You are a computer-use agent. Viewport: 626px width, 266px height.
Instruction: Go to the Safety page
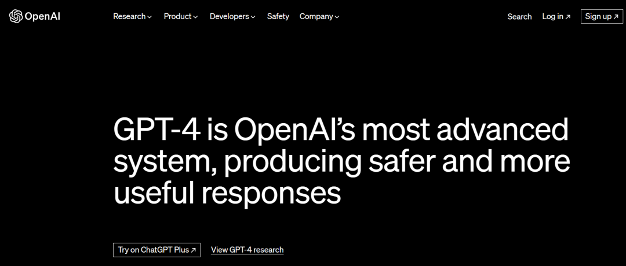pos(278,16)
